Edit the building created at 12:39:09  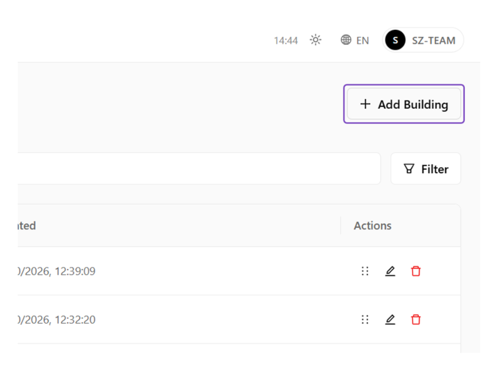[x=390, y=272]
